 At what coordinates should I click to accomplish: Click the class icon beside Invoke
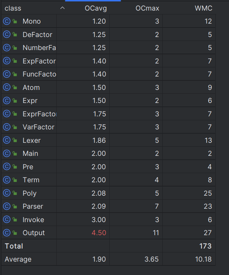point(7,220)
